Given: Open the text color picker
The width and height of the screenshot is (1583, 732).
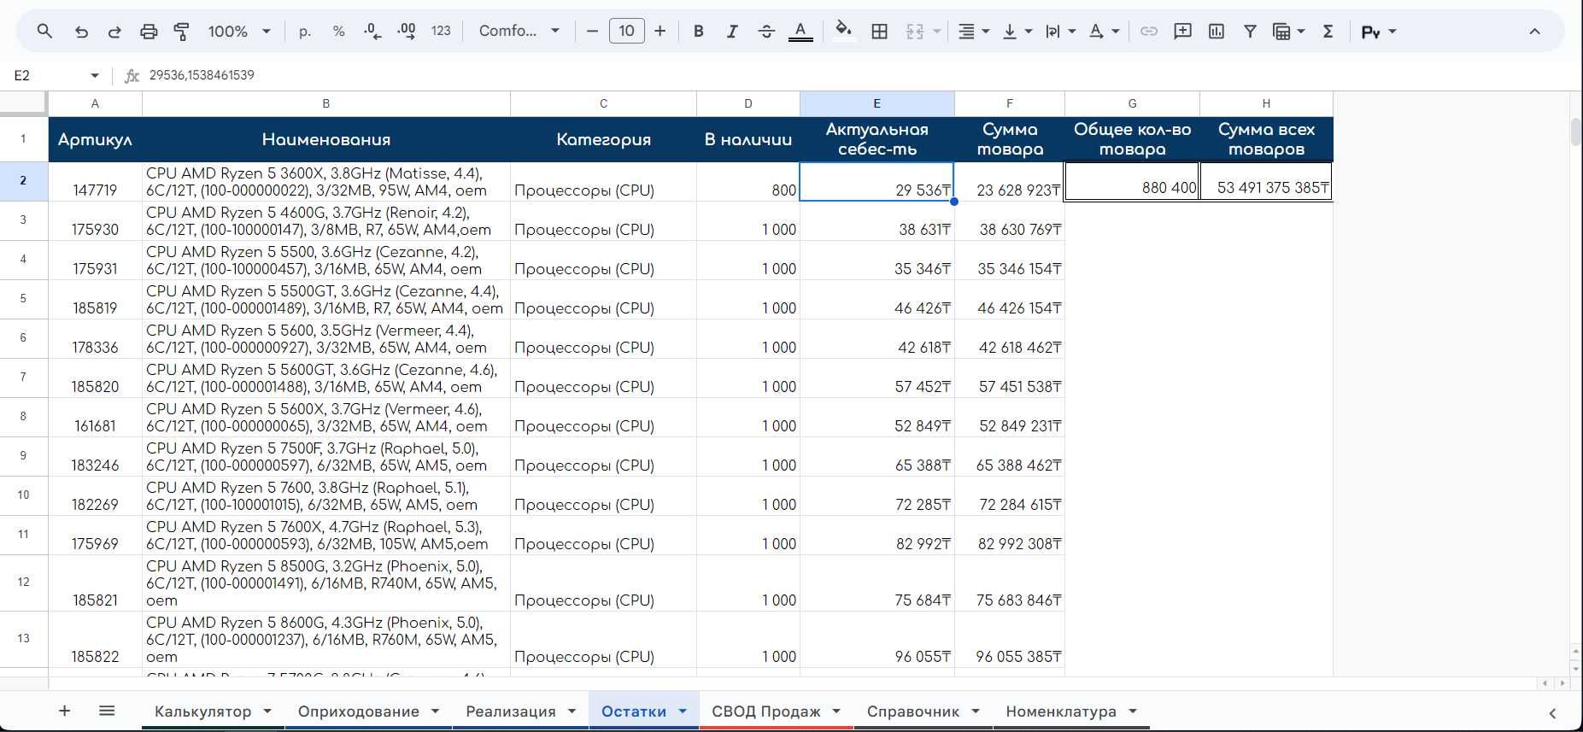Looking at the screenshot, I should coord(800,31).
